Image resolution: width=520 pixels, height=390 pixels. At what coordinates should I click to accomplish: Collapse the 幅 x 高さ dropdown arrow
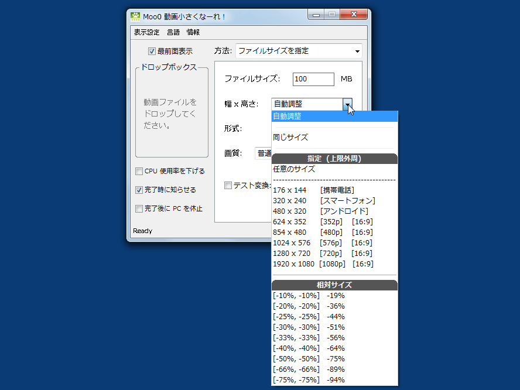pos(347,104)
